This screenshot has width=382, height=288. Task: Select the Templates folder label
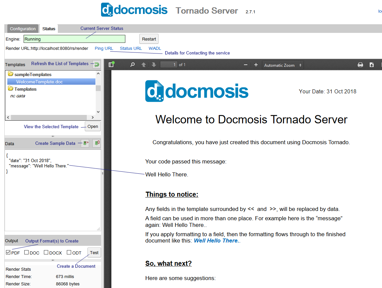[x=25, y=89]
